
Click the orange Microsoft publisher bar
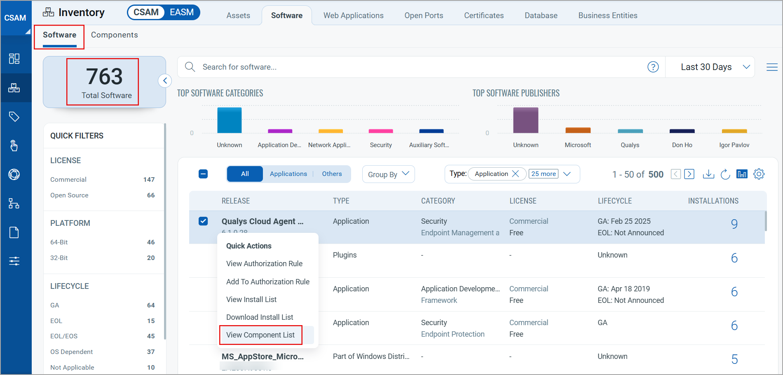[x=578, y=130]
